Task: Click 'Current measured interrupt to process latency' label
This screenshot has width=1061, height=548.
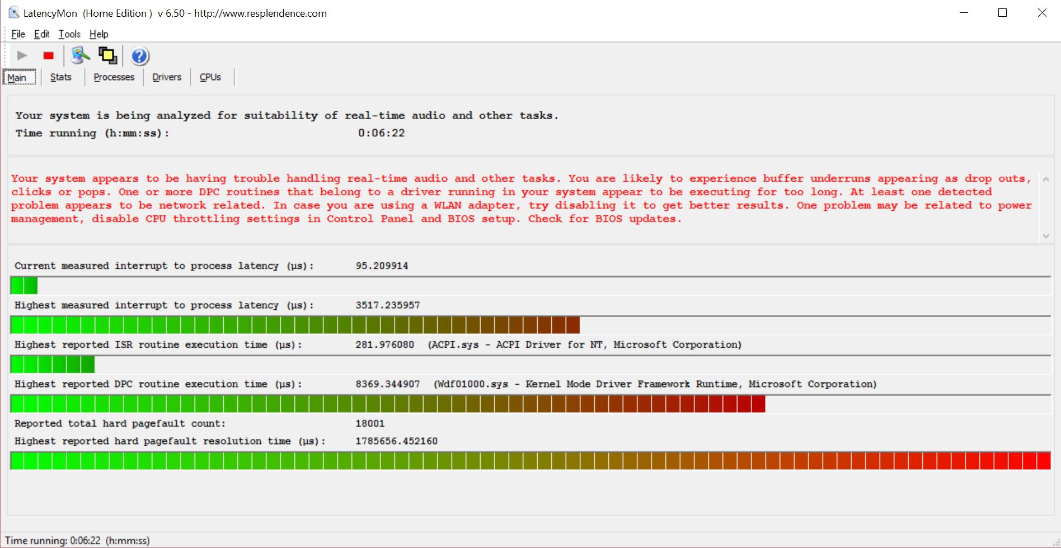Action: click(x=164, y=266)
